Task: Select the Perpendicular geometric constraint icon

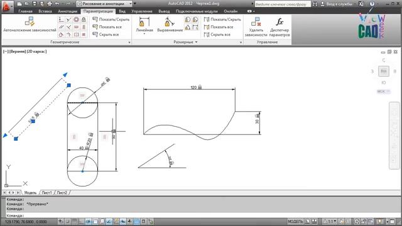Action: [68, 27]
